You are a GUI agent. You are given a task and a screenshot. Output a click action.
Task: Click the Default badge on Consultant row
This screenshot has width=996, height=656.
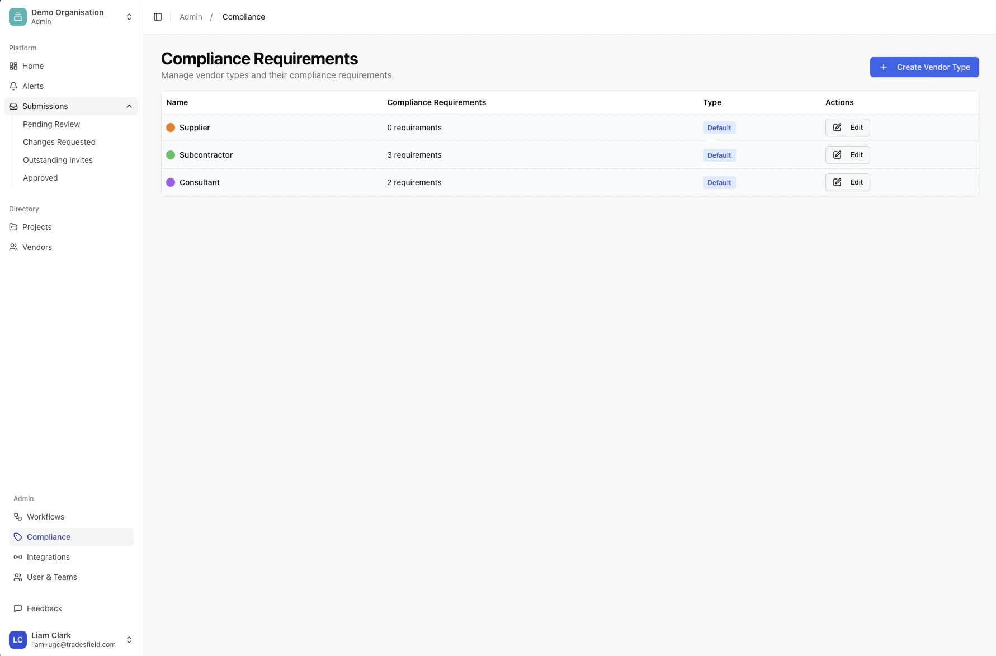pos(719,182)
